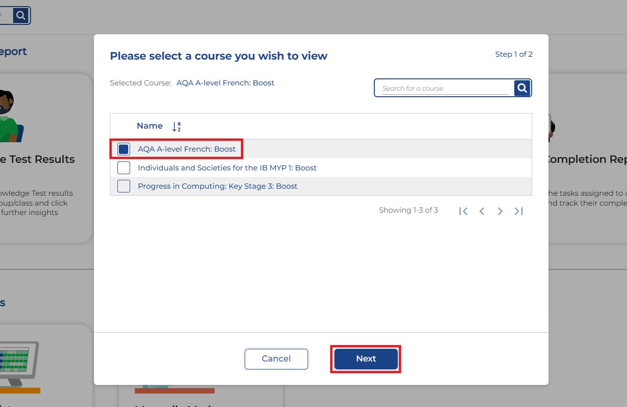Cancel the course selection dialog
Viewport: 627px width, 407px height.
click(276, 359)
